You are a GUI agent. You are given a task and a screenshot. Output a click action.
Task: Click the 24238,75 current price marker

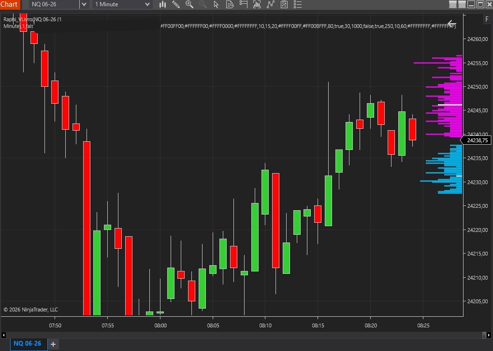pos(478,140)
